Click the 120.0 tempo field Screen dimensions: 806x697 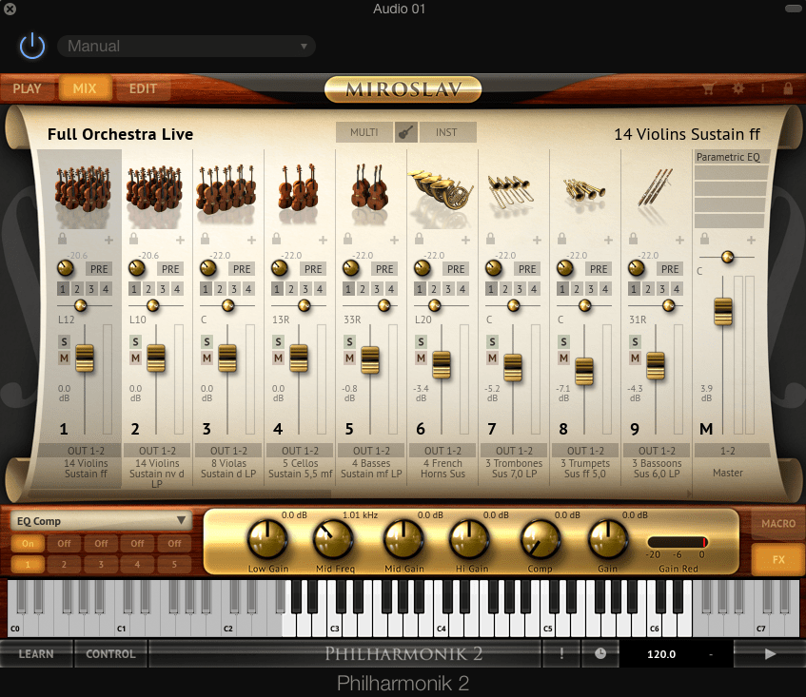pyautogui.click(x=661, y=654)
